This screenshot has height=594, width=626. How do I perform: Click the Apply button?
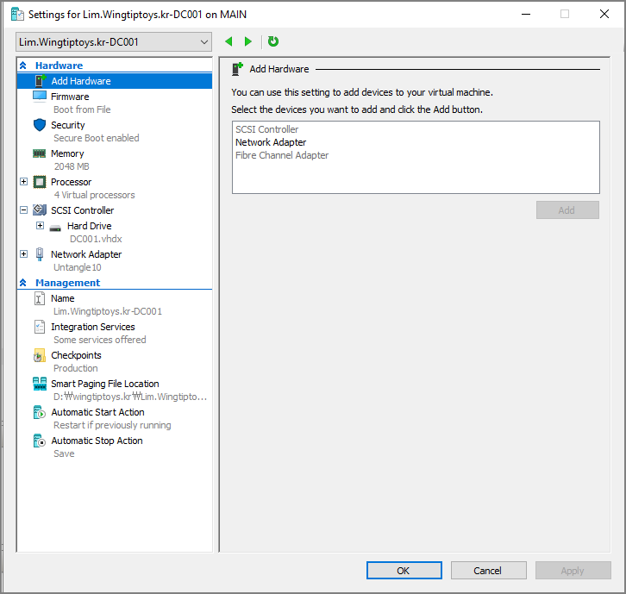[573, 571]
